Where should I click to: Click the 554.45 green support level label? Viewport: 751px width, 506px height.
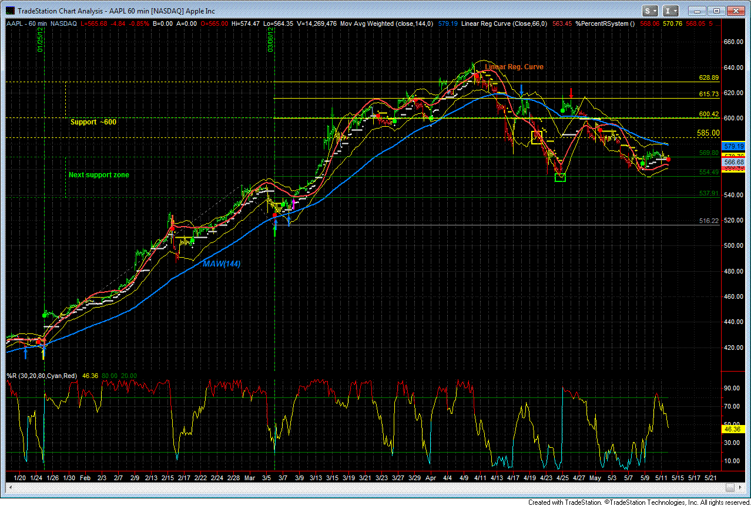point(709,172)
